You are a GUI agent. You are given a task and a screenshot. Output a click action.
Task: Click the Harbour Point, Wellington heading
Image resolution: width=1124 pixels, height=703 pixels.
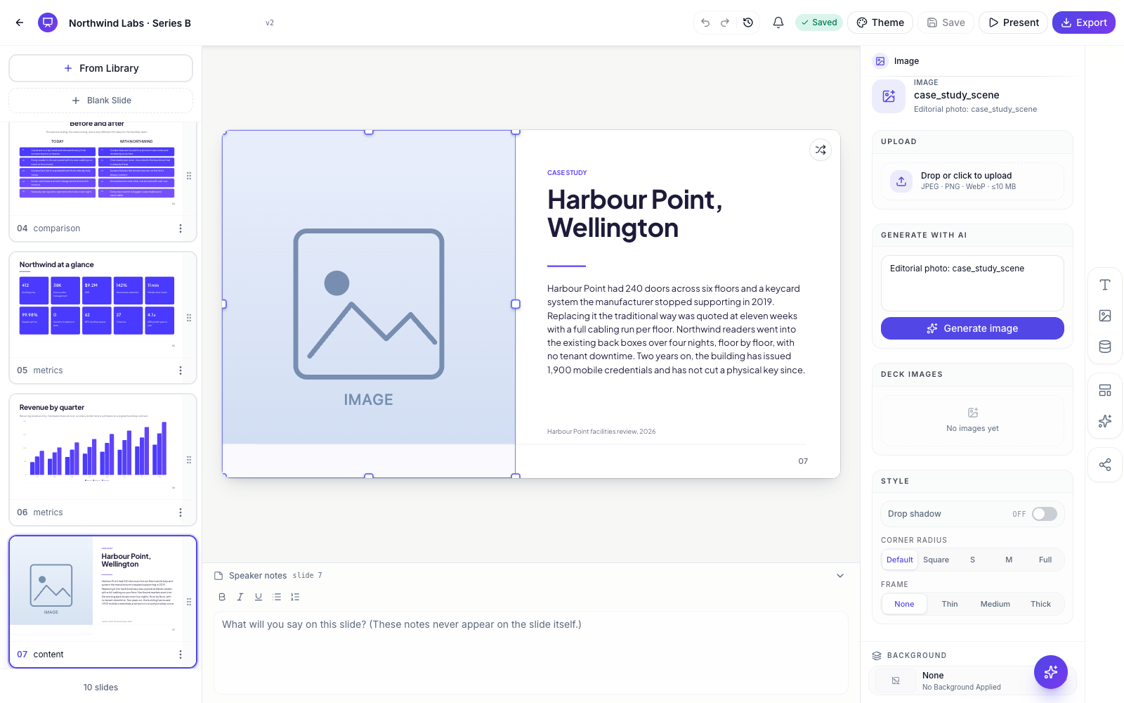[x=635, y=214]
